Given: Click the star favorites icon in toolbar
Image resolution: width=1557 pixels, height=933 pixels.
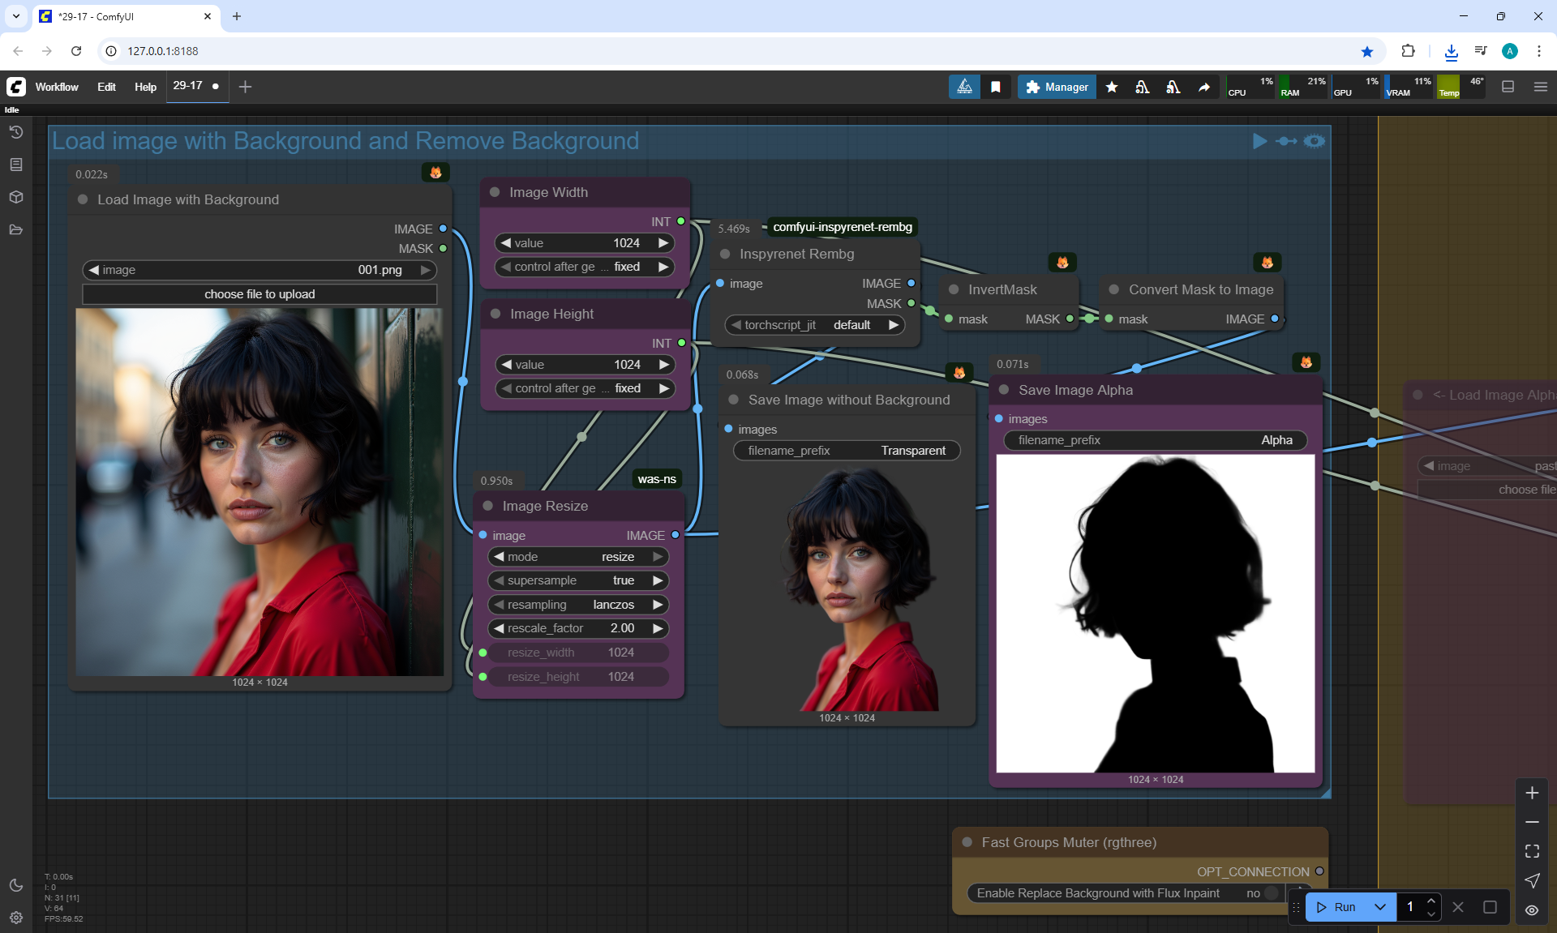Looking at the screenshot, I should point(1112,87).
